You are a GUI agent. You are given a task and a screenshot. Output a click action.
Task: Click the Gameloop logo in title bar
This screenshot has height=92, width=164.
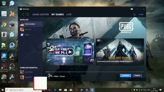click(21, 9)
